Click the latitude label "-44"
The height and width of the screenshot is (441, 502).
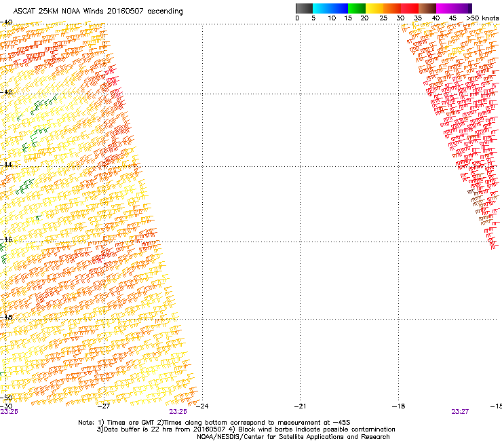6,165
